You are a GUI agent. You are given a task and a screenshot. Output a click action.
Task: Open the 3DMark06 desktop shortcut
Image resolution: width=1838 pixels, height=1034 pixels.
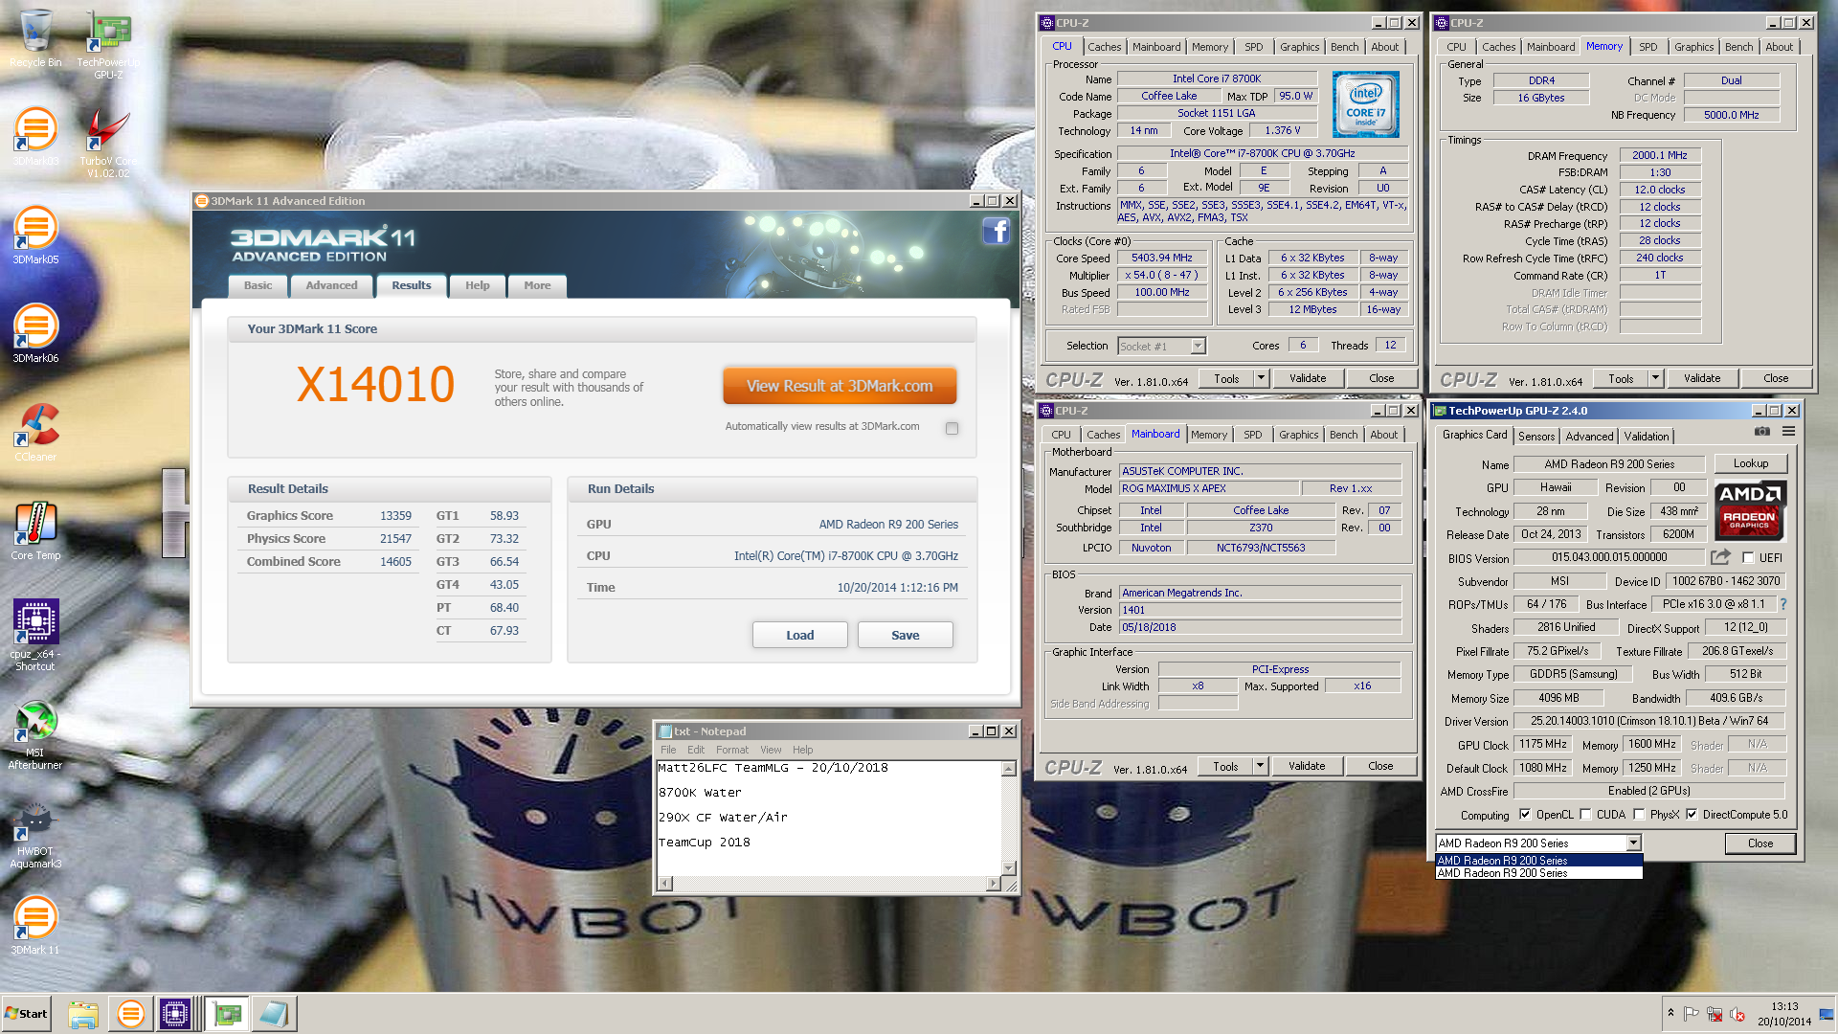pyautogui.click(x=35, y=334)
